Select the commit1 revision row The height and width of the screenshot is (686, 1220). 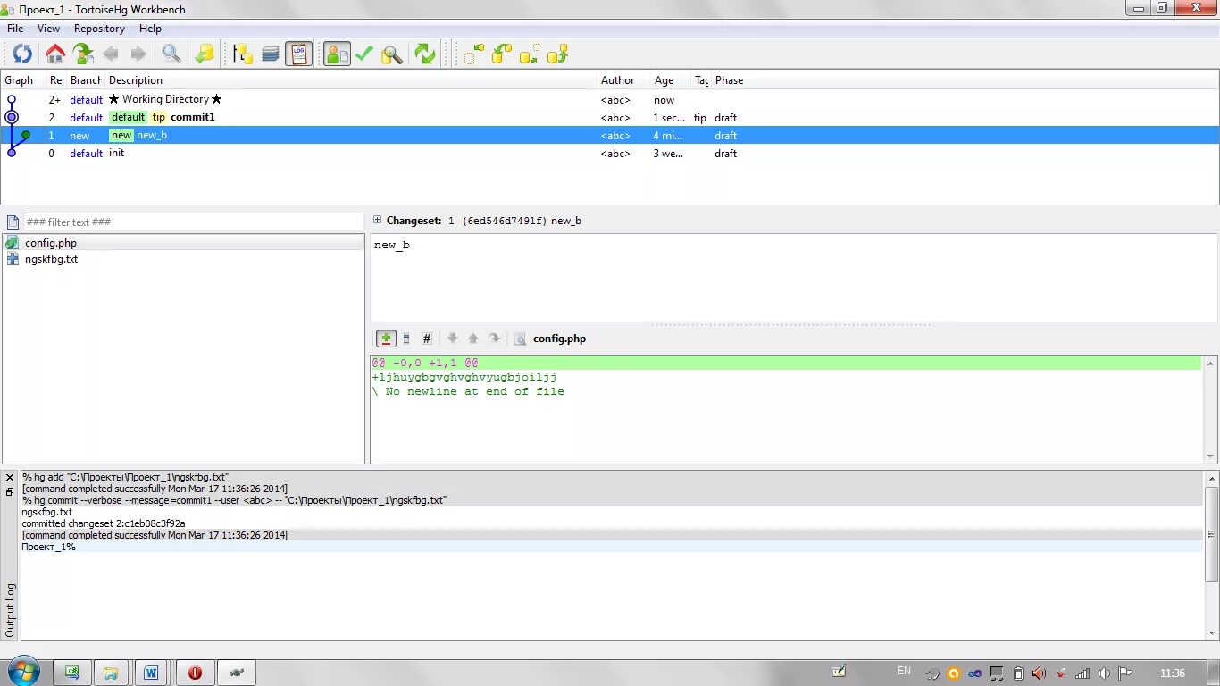pyautogui.click(x=610, y=117)
